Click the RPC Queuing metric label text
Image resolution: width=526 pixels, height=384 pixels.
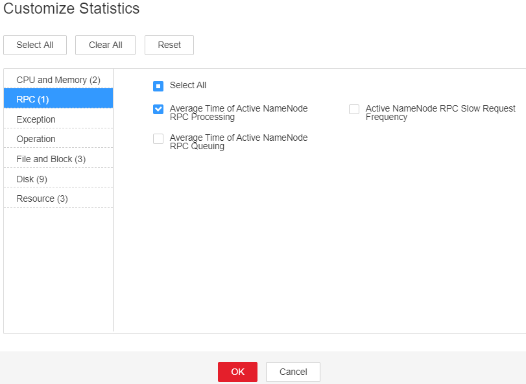[239, 142]
